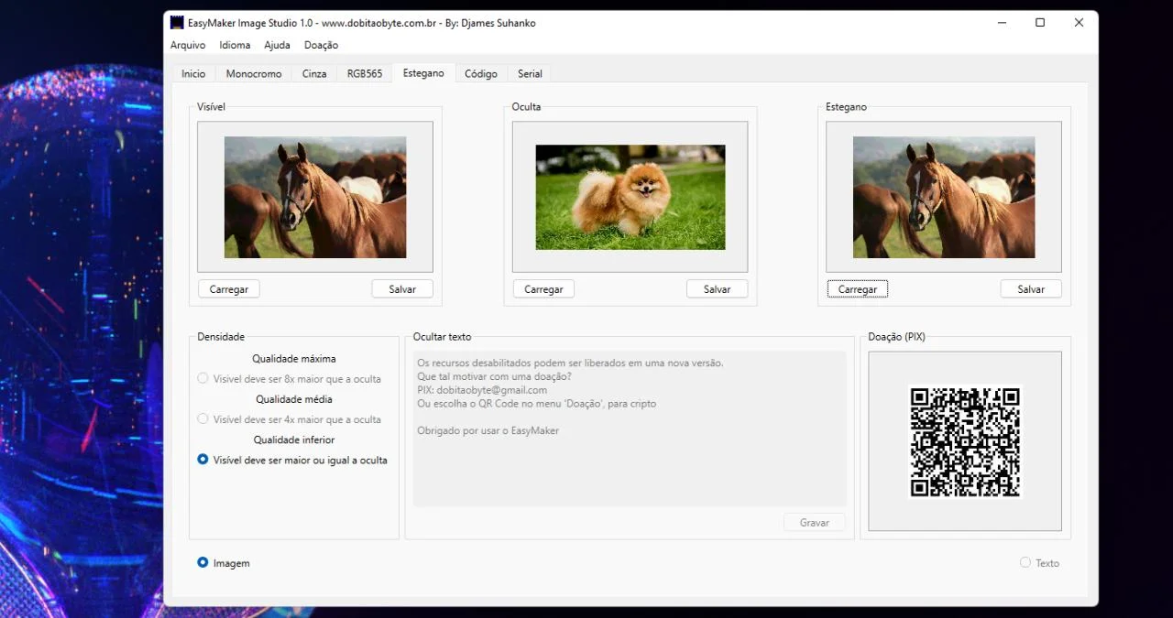Click the Gravar button
1173x618 pixels.
(x=815, y=523)
